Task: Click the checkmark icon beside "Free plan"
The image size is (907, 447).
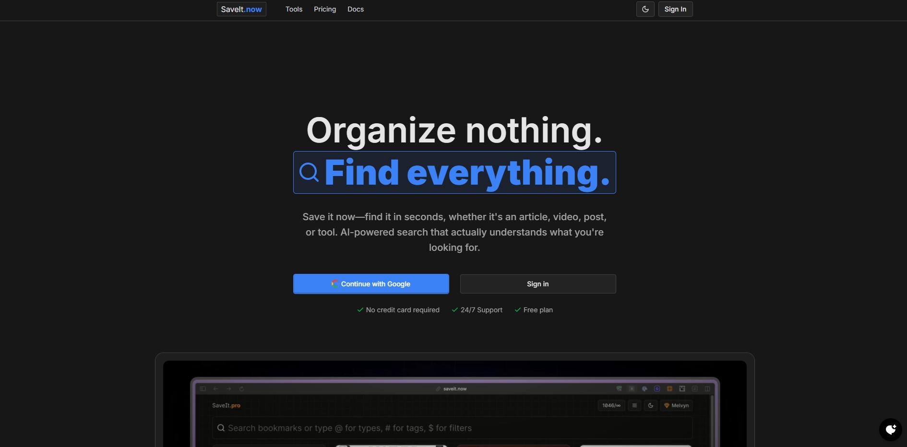Action: click(517, 310)
